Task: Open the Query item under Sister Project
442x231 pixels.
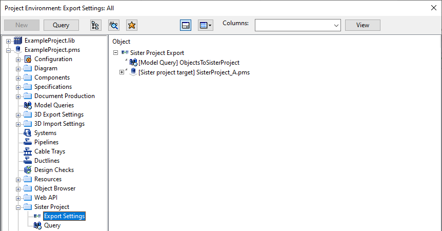Action: [x=52, y=225]
